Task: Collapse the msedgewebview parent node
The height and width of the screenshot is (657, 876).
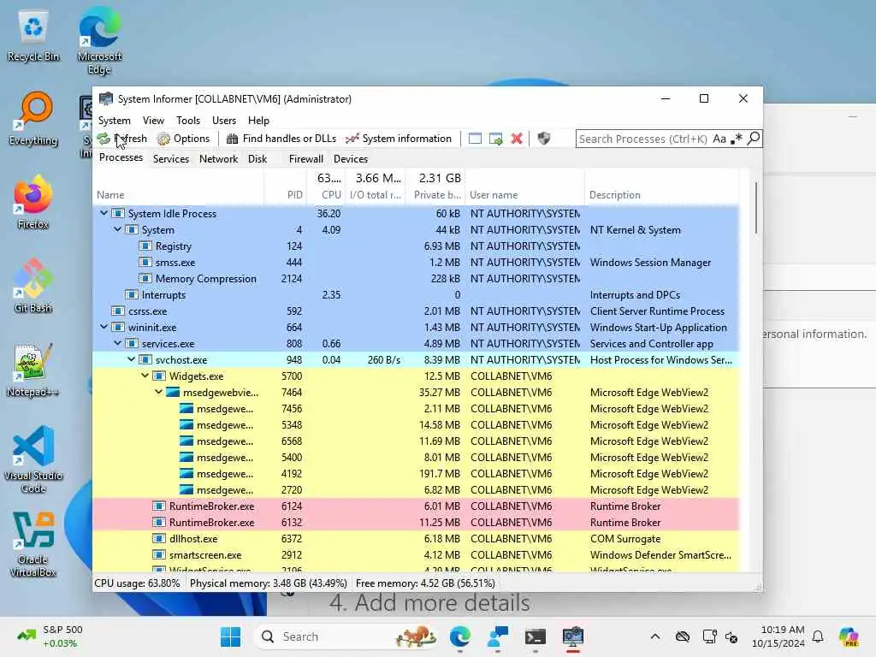Action: click(x=158, y=391)
